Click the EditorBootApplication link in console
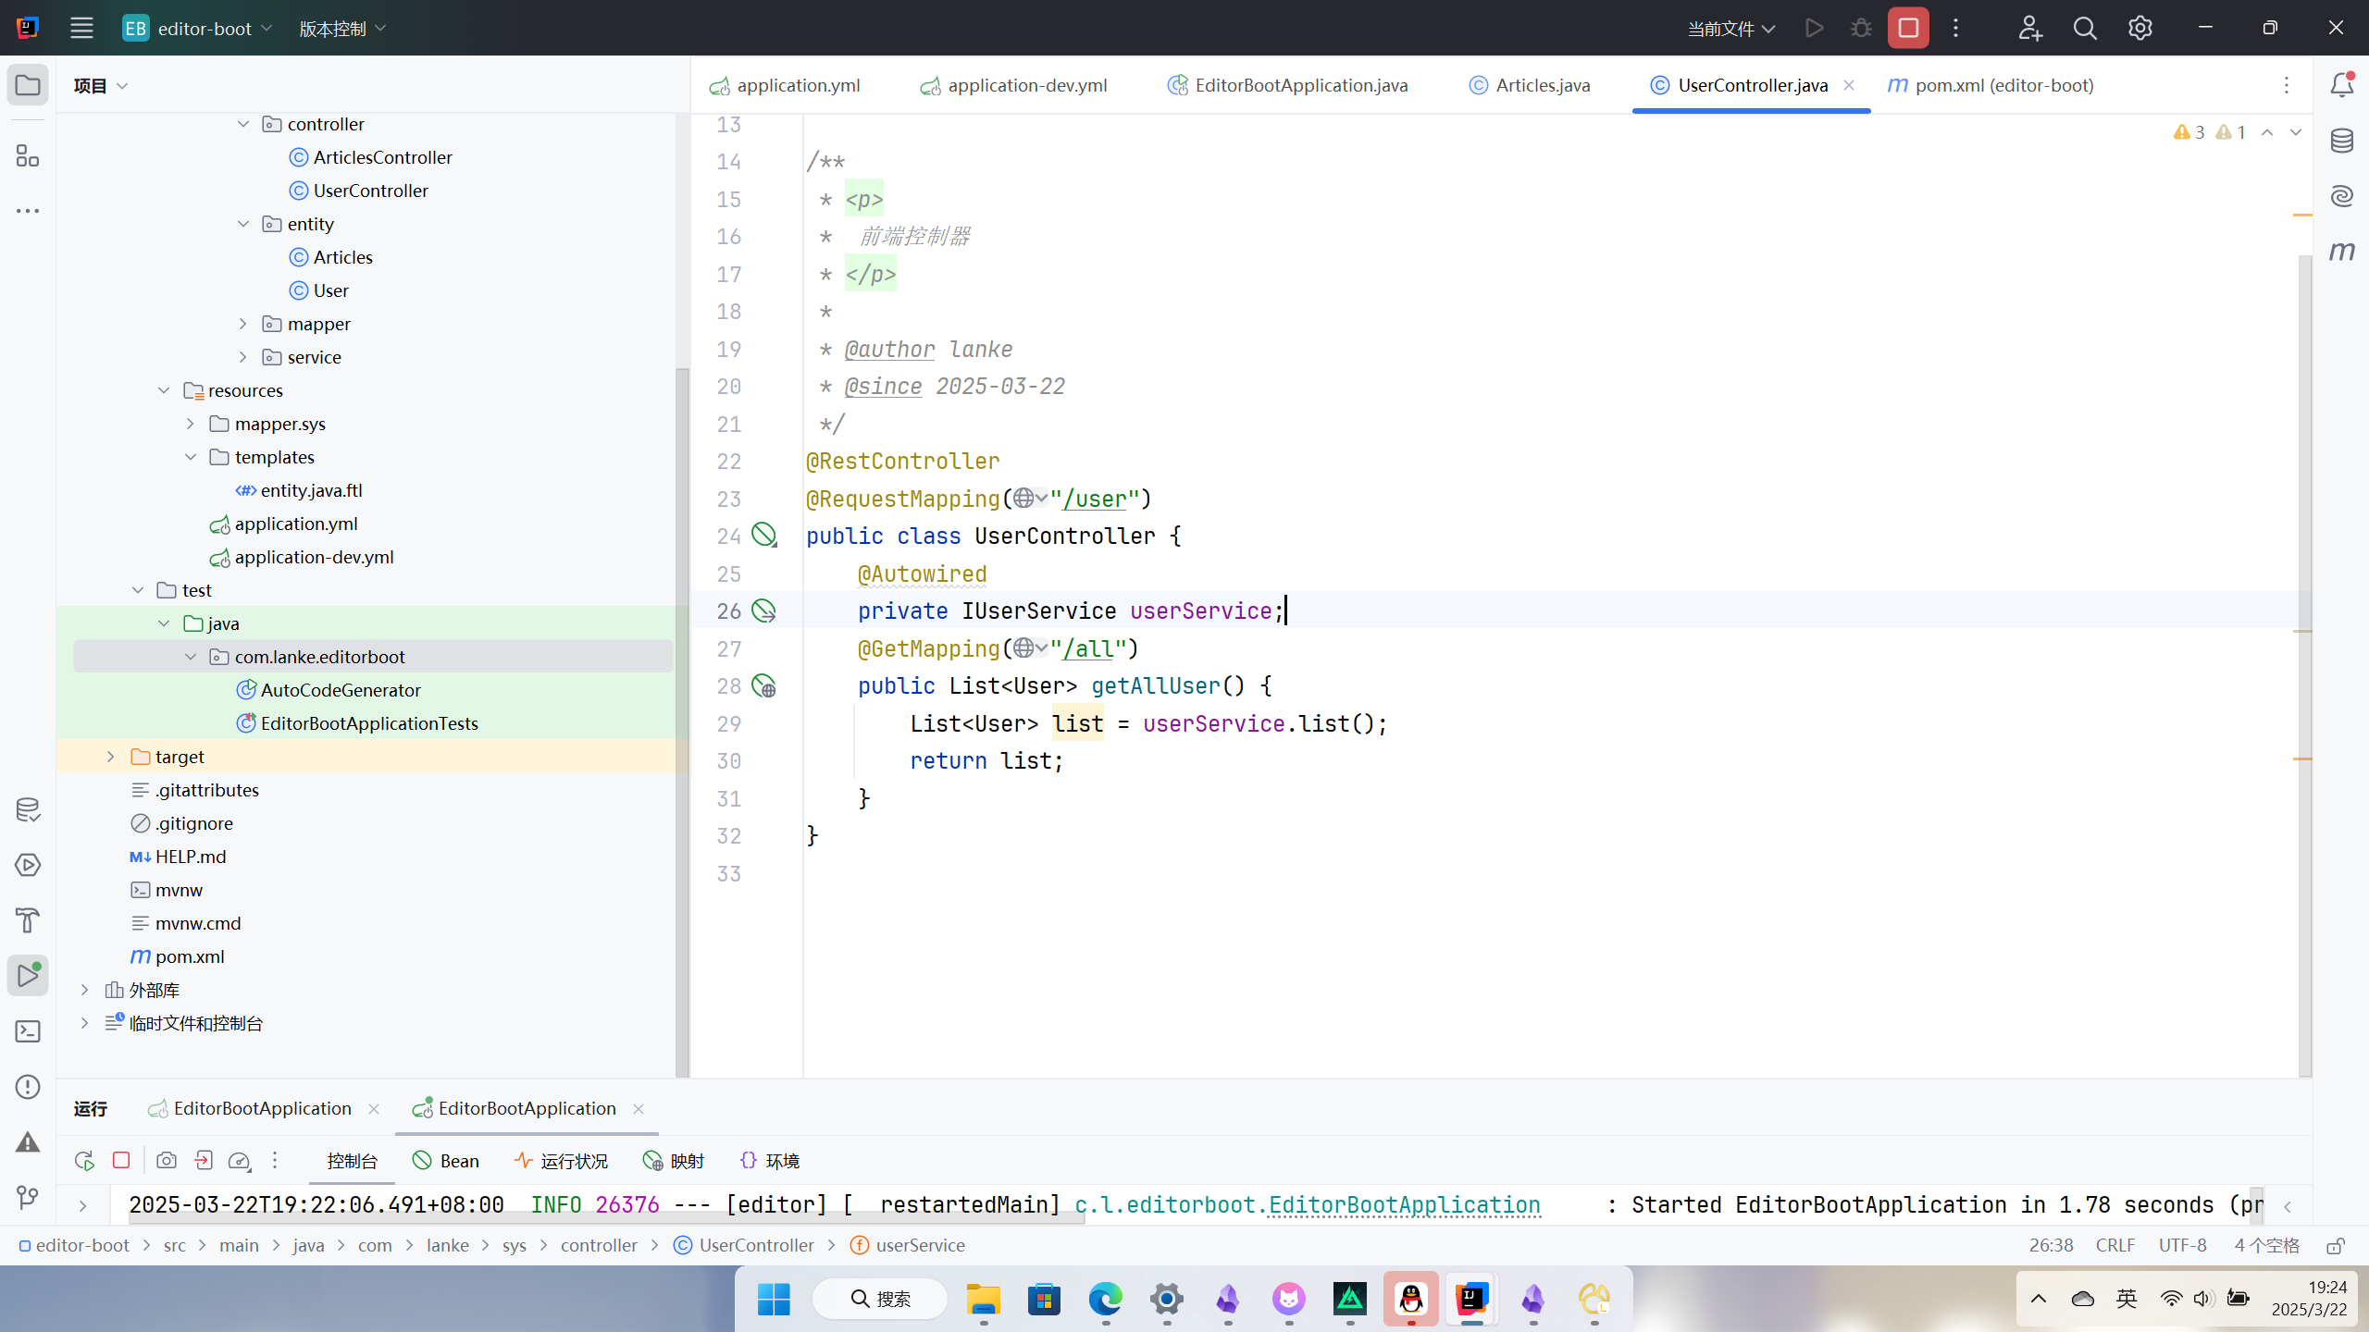Viewport: 2369px width, 1332px height. click(x=1404, y=1204)
